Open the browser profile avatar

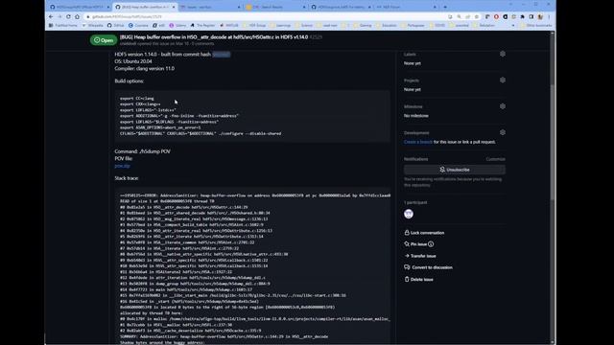[540, 17]
